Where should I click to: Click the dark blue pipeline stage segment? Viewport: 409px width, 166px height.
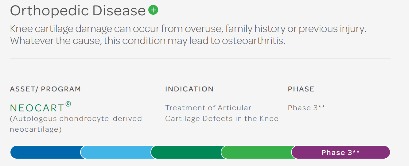point(46,152)
